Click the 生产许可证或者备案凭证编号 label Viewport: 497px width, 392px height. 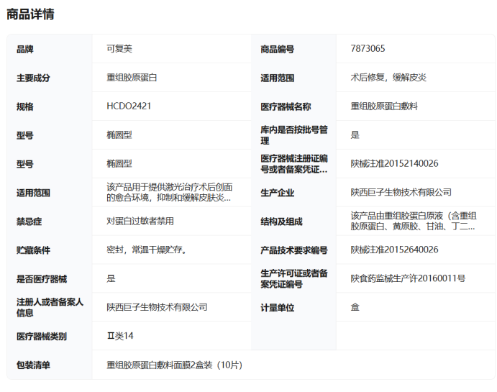294,279
